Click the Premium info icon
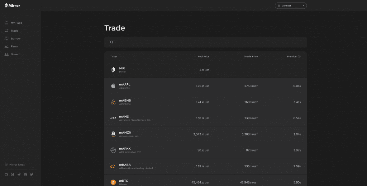This screenshot has height=186, width=367. pyautogui.click(x=299, y=56)
